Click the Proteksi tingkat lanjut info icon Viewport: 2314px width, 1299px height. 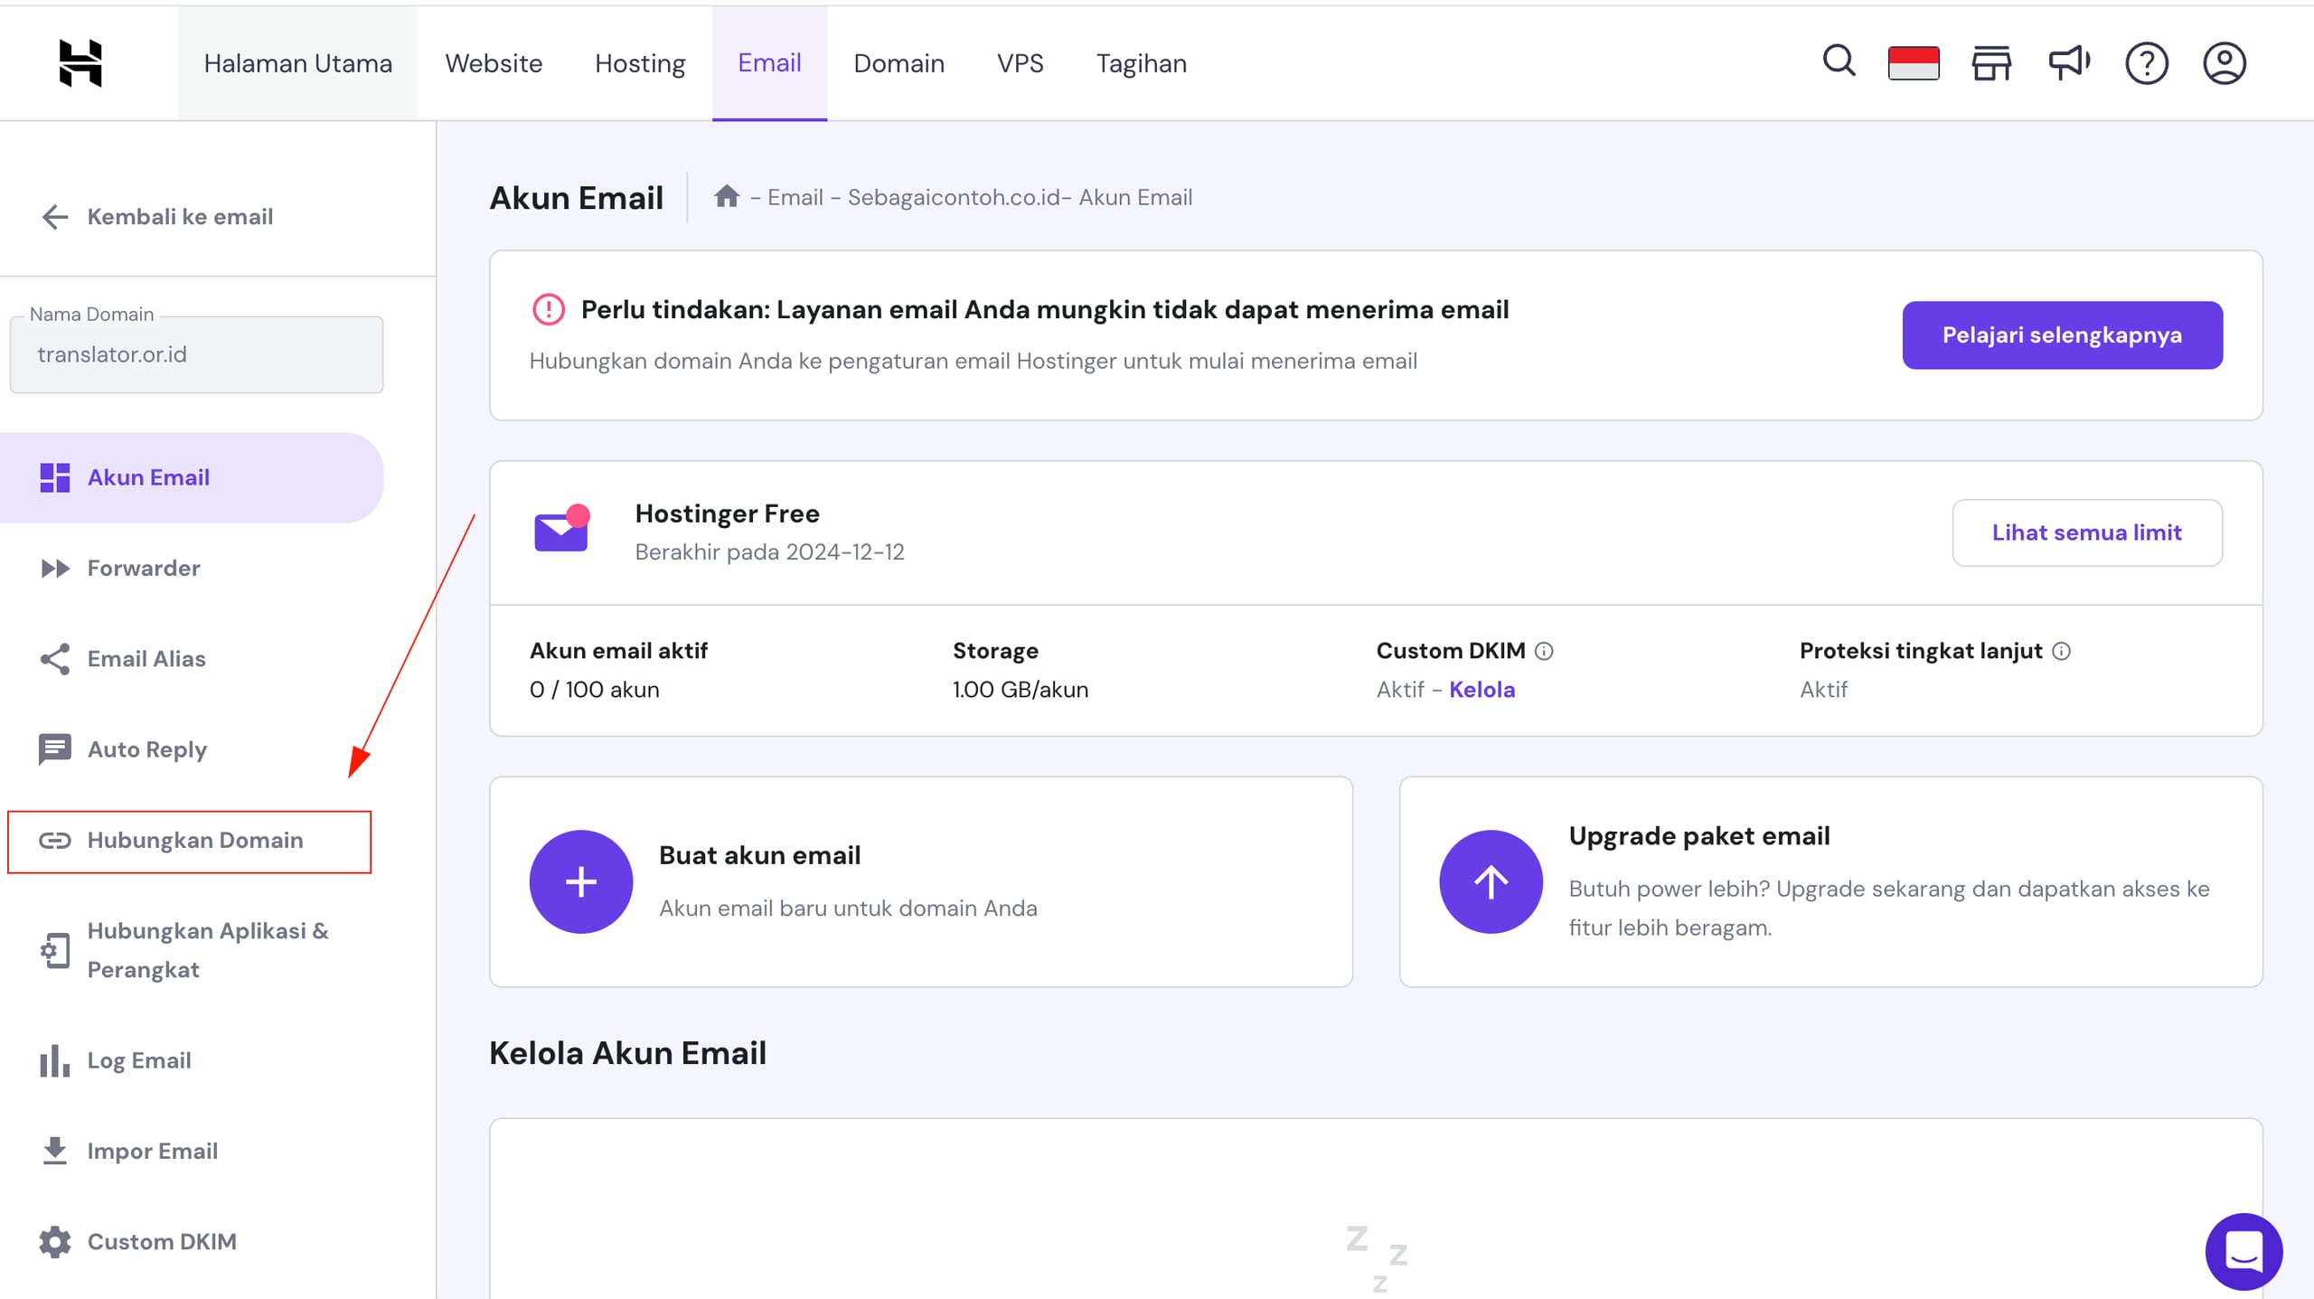pos(2062,651)
